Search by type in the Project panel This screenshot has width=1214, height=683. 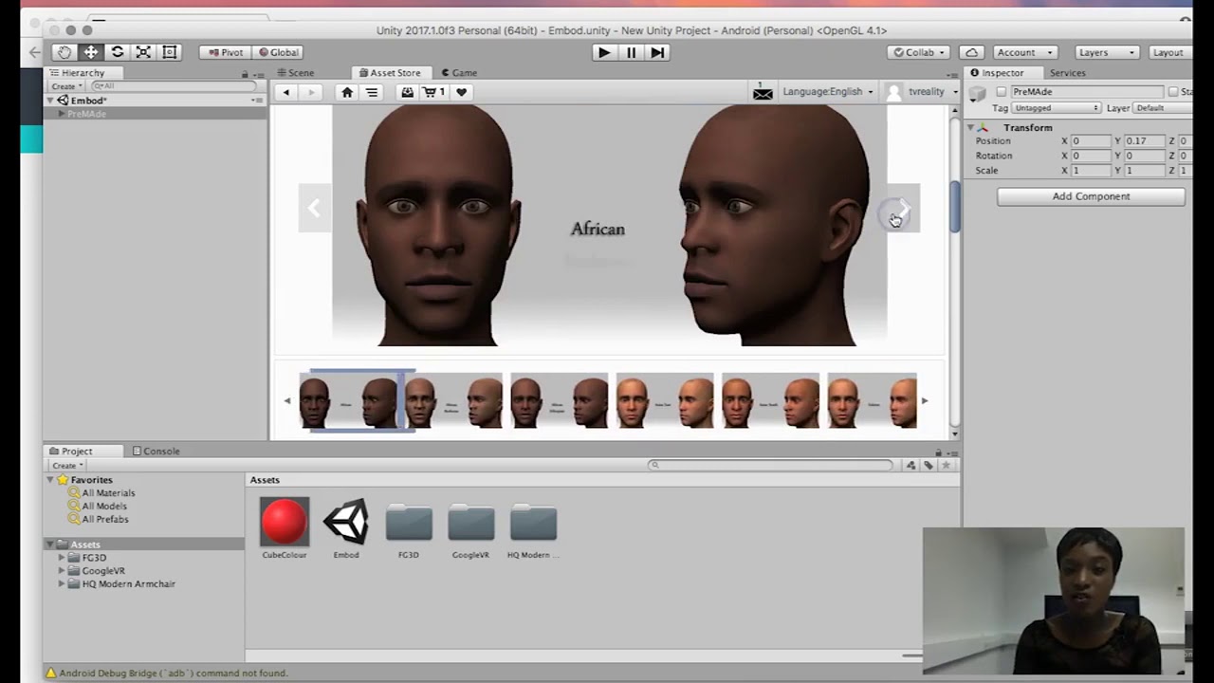click(x=910, y=465)
